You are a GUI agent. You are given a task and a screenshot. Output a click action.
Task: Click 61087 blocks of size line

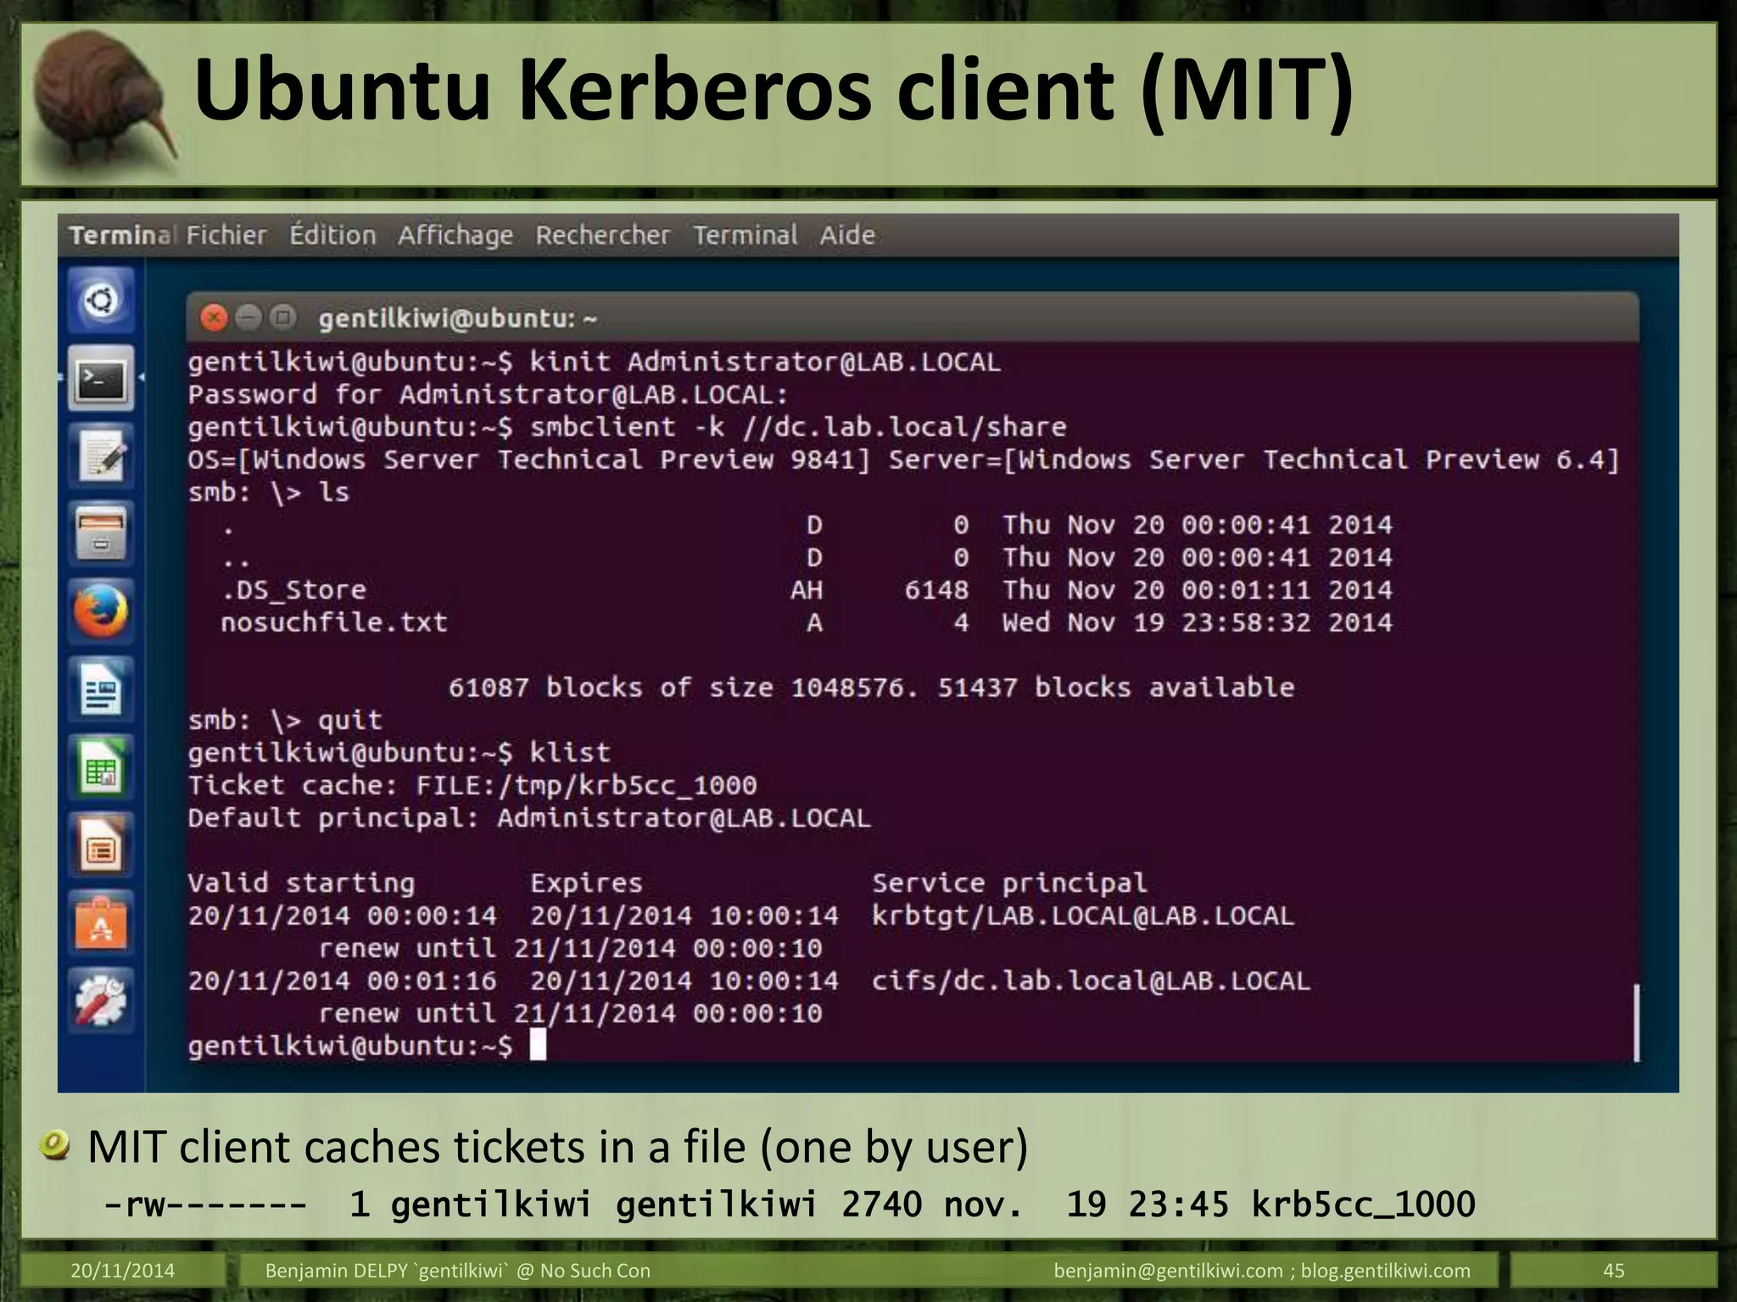point(871,687)
